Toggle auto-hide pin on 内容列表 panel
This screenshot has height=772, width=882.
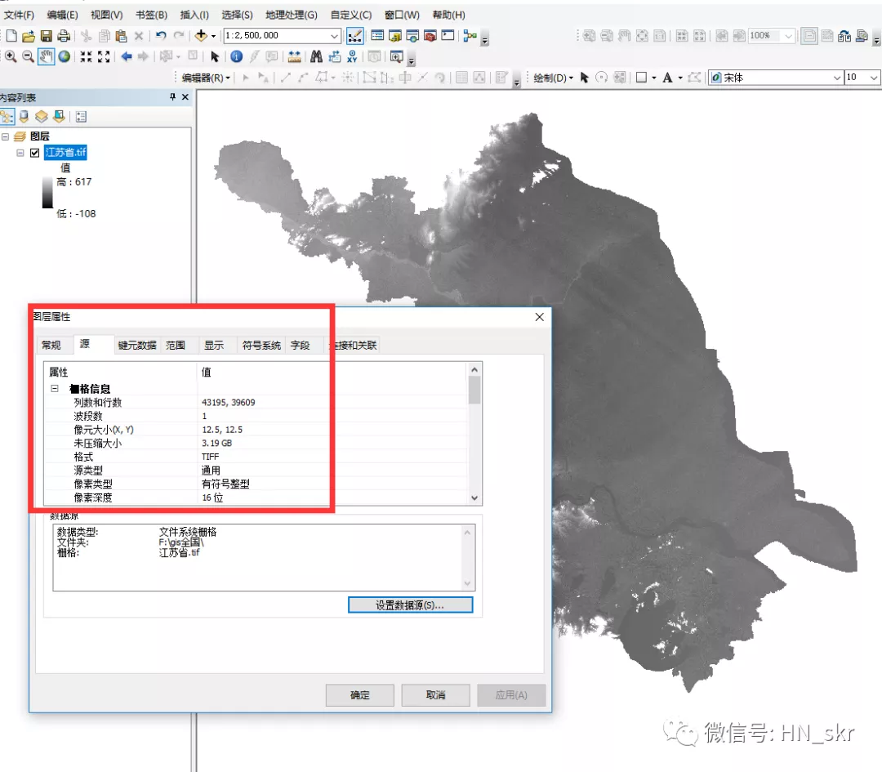tap(172, 96)
